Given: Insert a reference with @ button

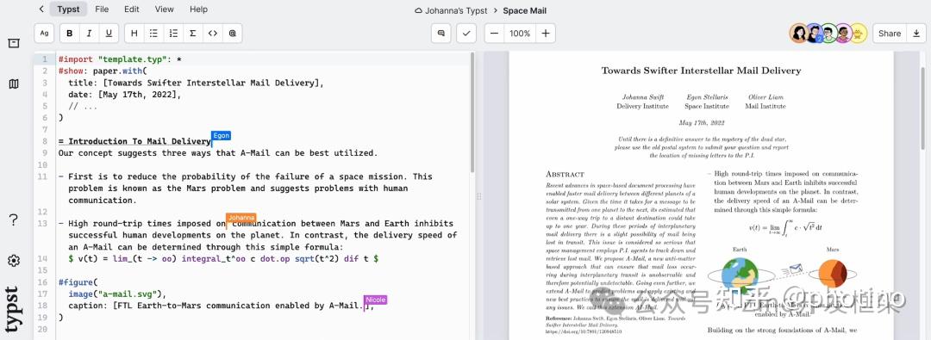Looking at the screenshot, I should [x=232, y=34].
